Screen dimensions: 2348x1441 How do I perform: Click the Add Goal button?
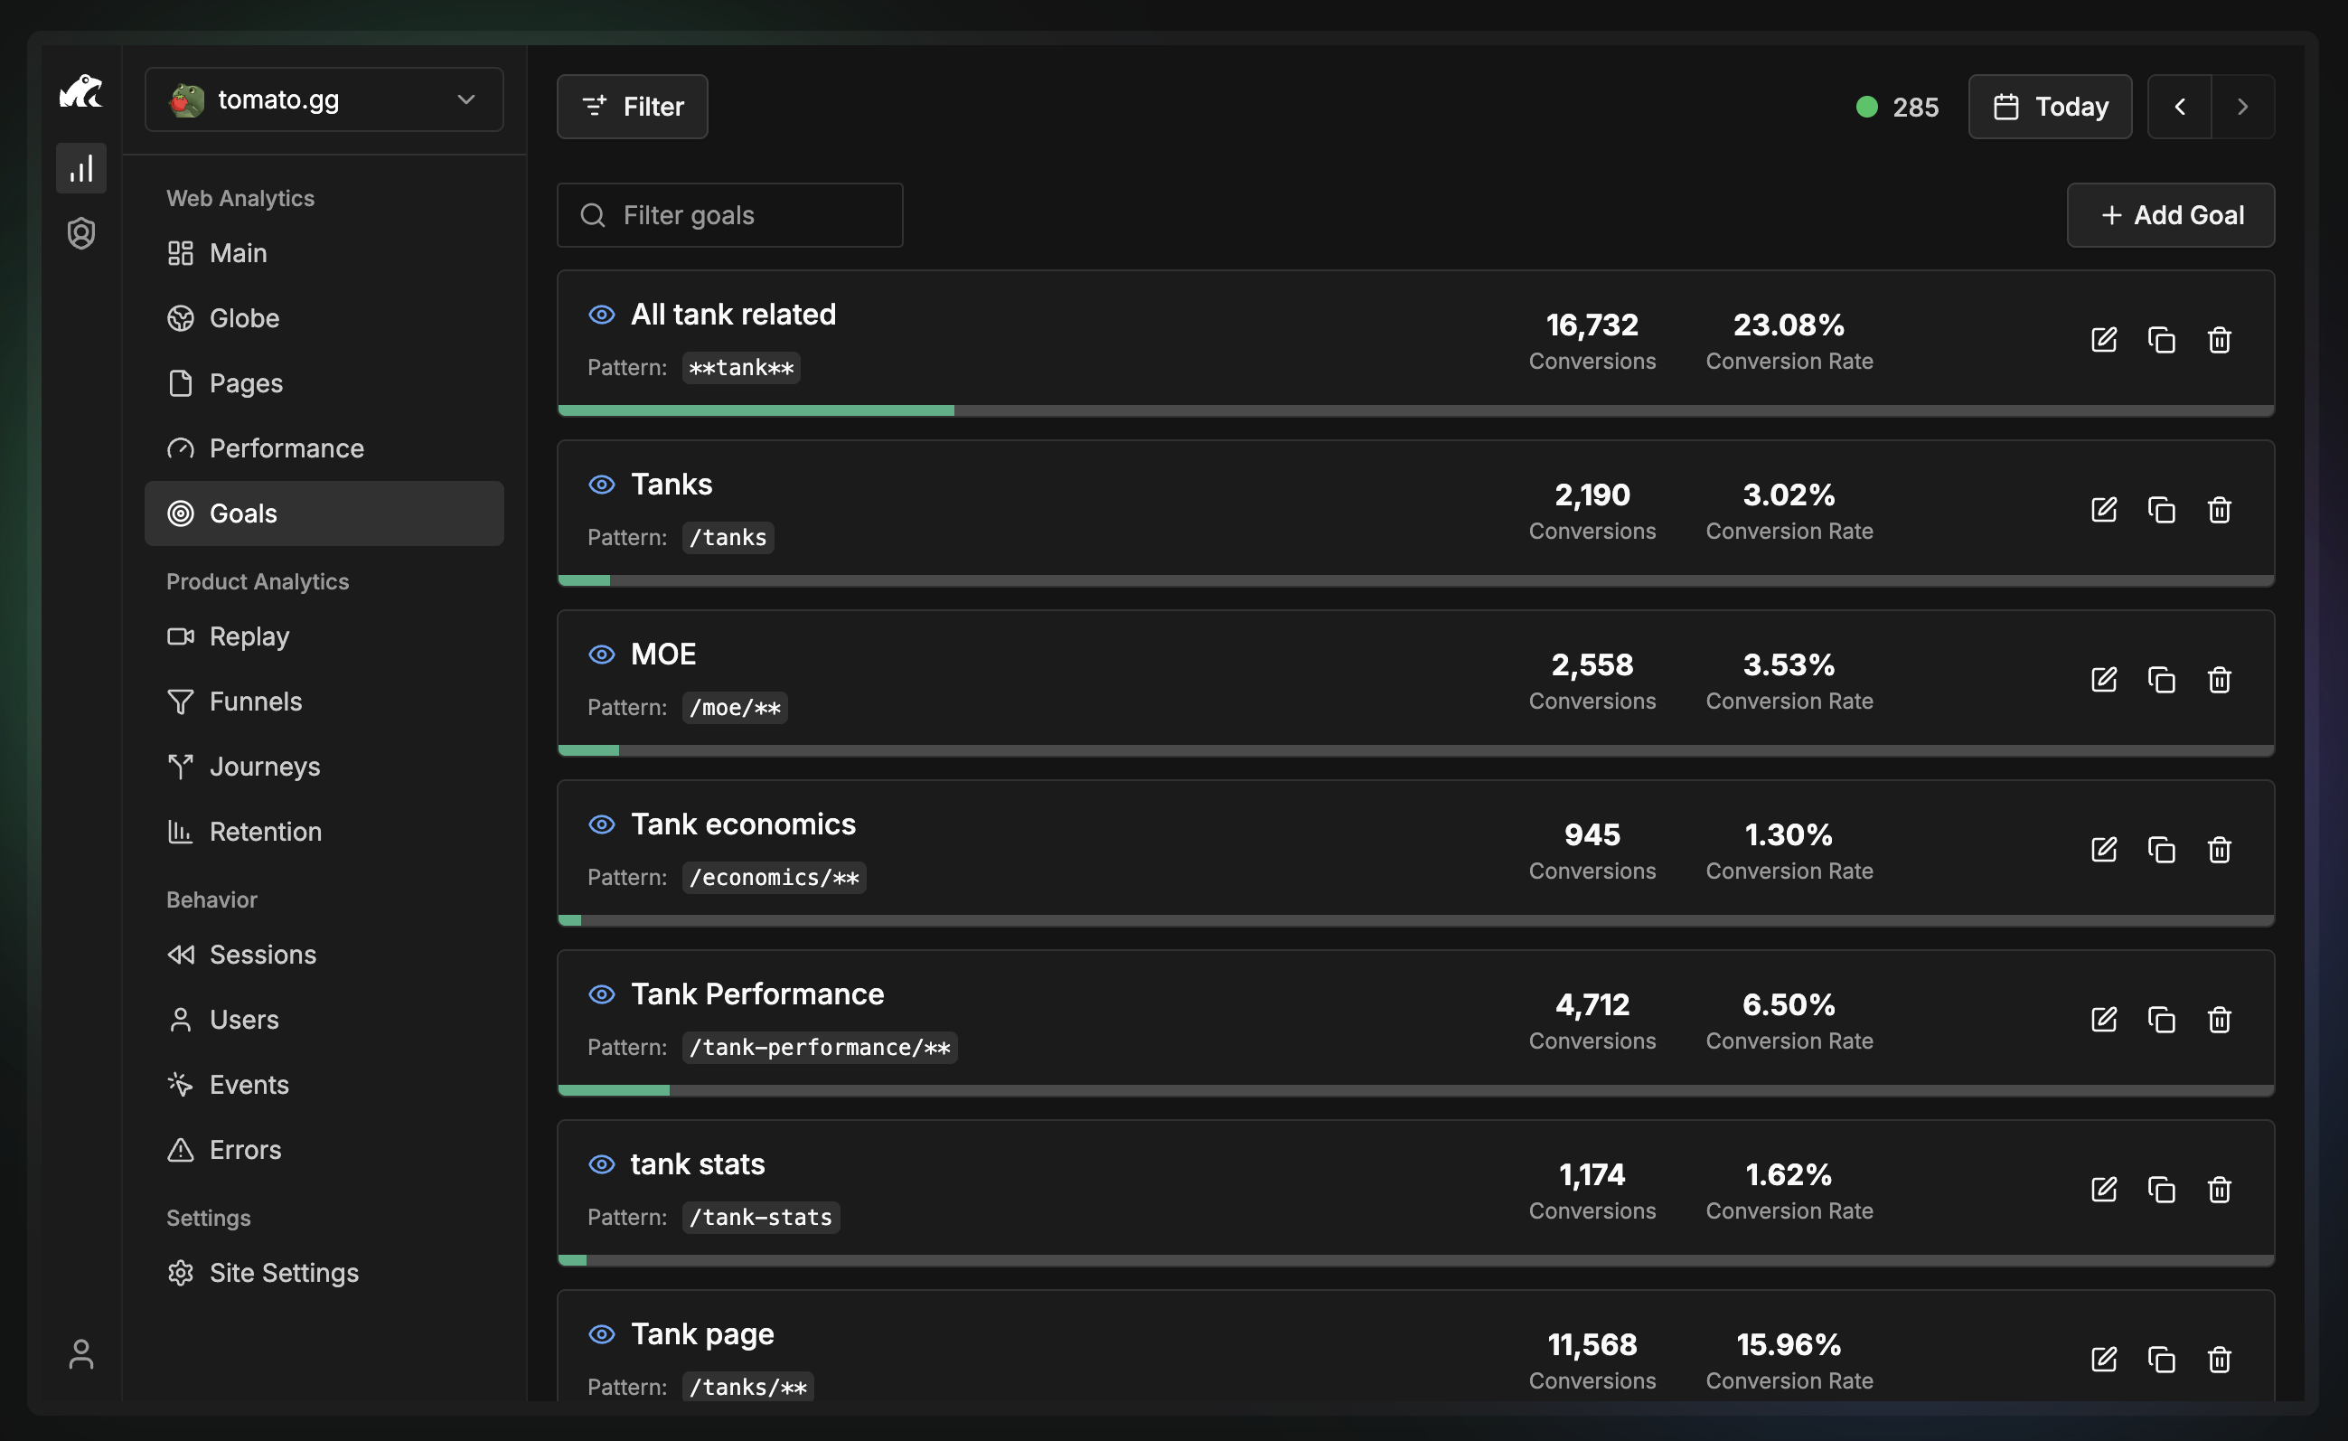2171,215
